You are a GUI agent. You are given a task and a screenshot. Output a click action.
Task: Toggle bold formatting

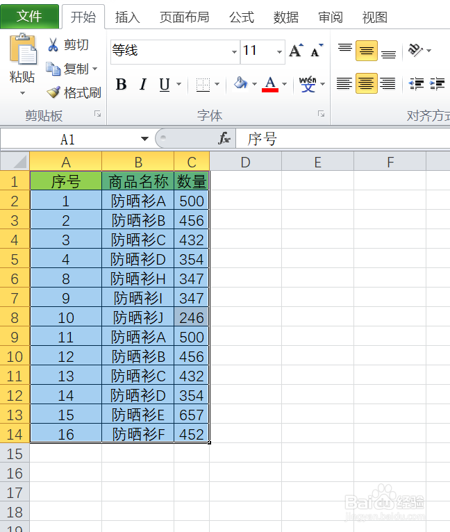(121, 84)
